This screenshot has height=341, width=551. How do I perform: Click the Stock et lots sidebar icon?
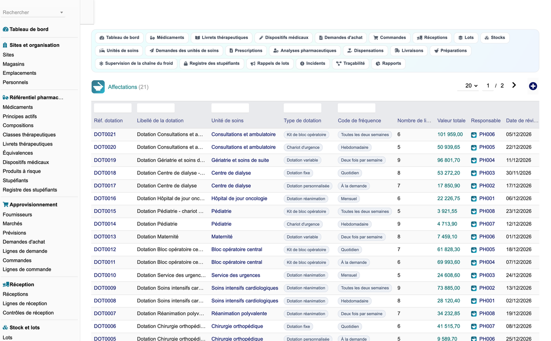(6, 328)
